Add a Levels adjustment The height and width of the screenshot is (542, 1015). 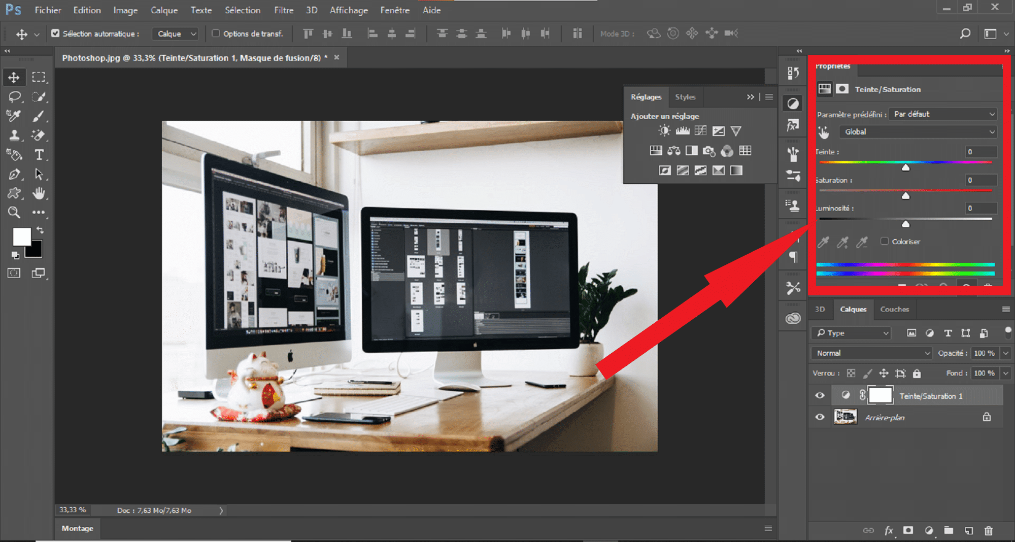[x=683, y=131]
